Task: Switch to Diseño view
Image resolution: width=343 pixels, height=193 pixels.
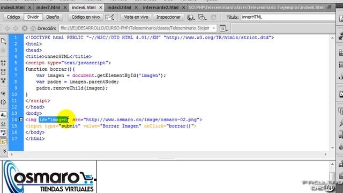Action: click(53, 17)
